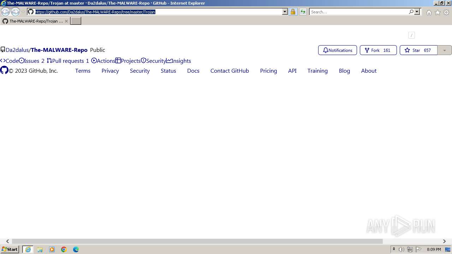Start search with the magnifier icon
The image size is (452, 254).
pos(411,12)
